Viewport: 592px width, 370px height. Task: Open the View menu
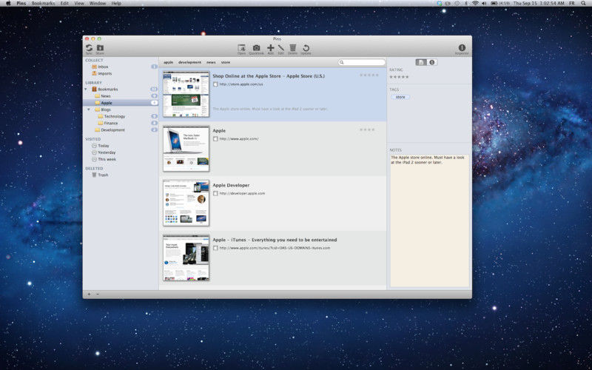point(79,4)
